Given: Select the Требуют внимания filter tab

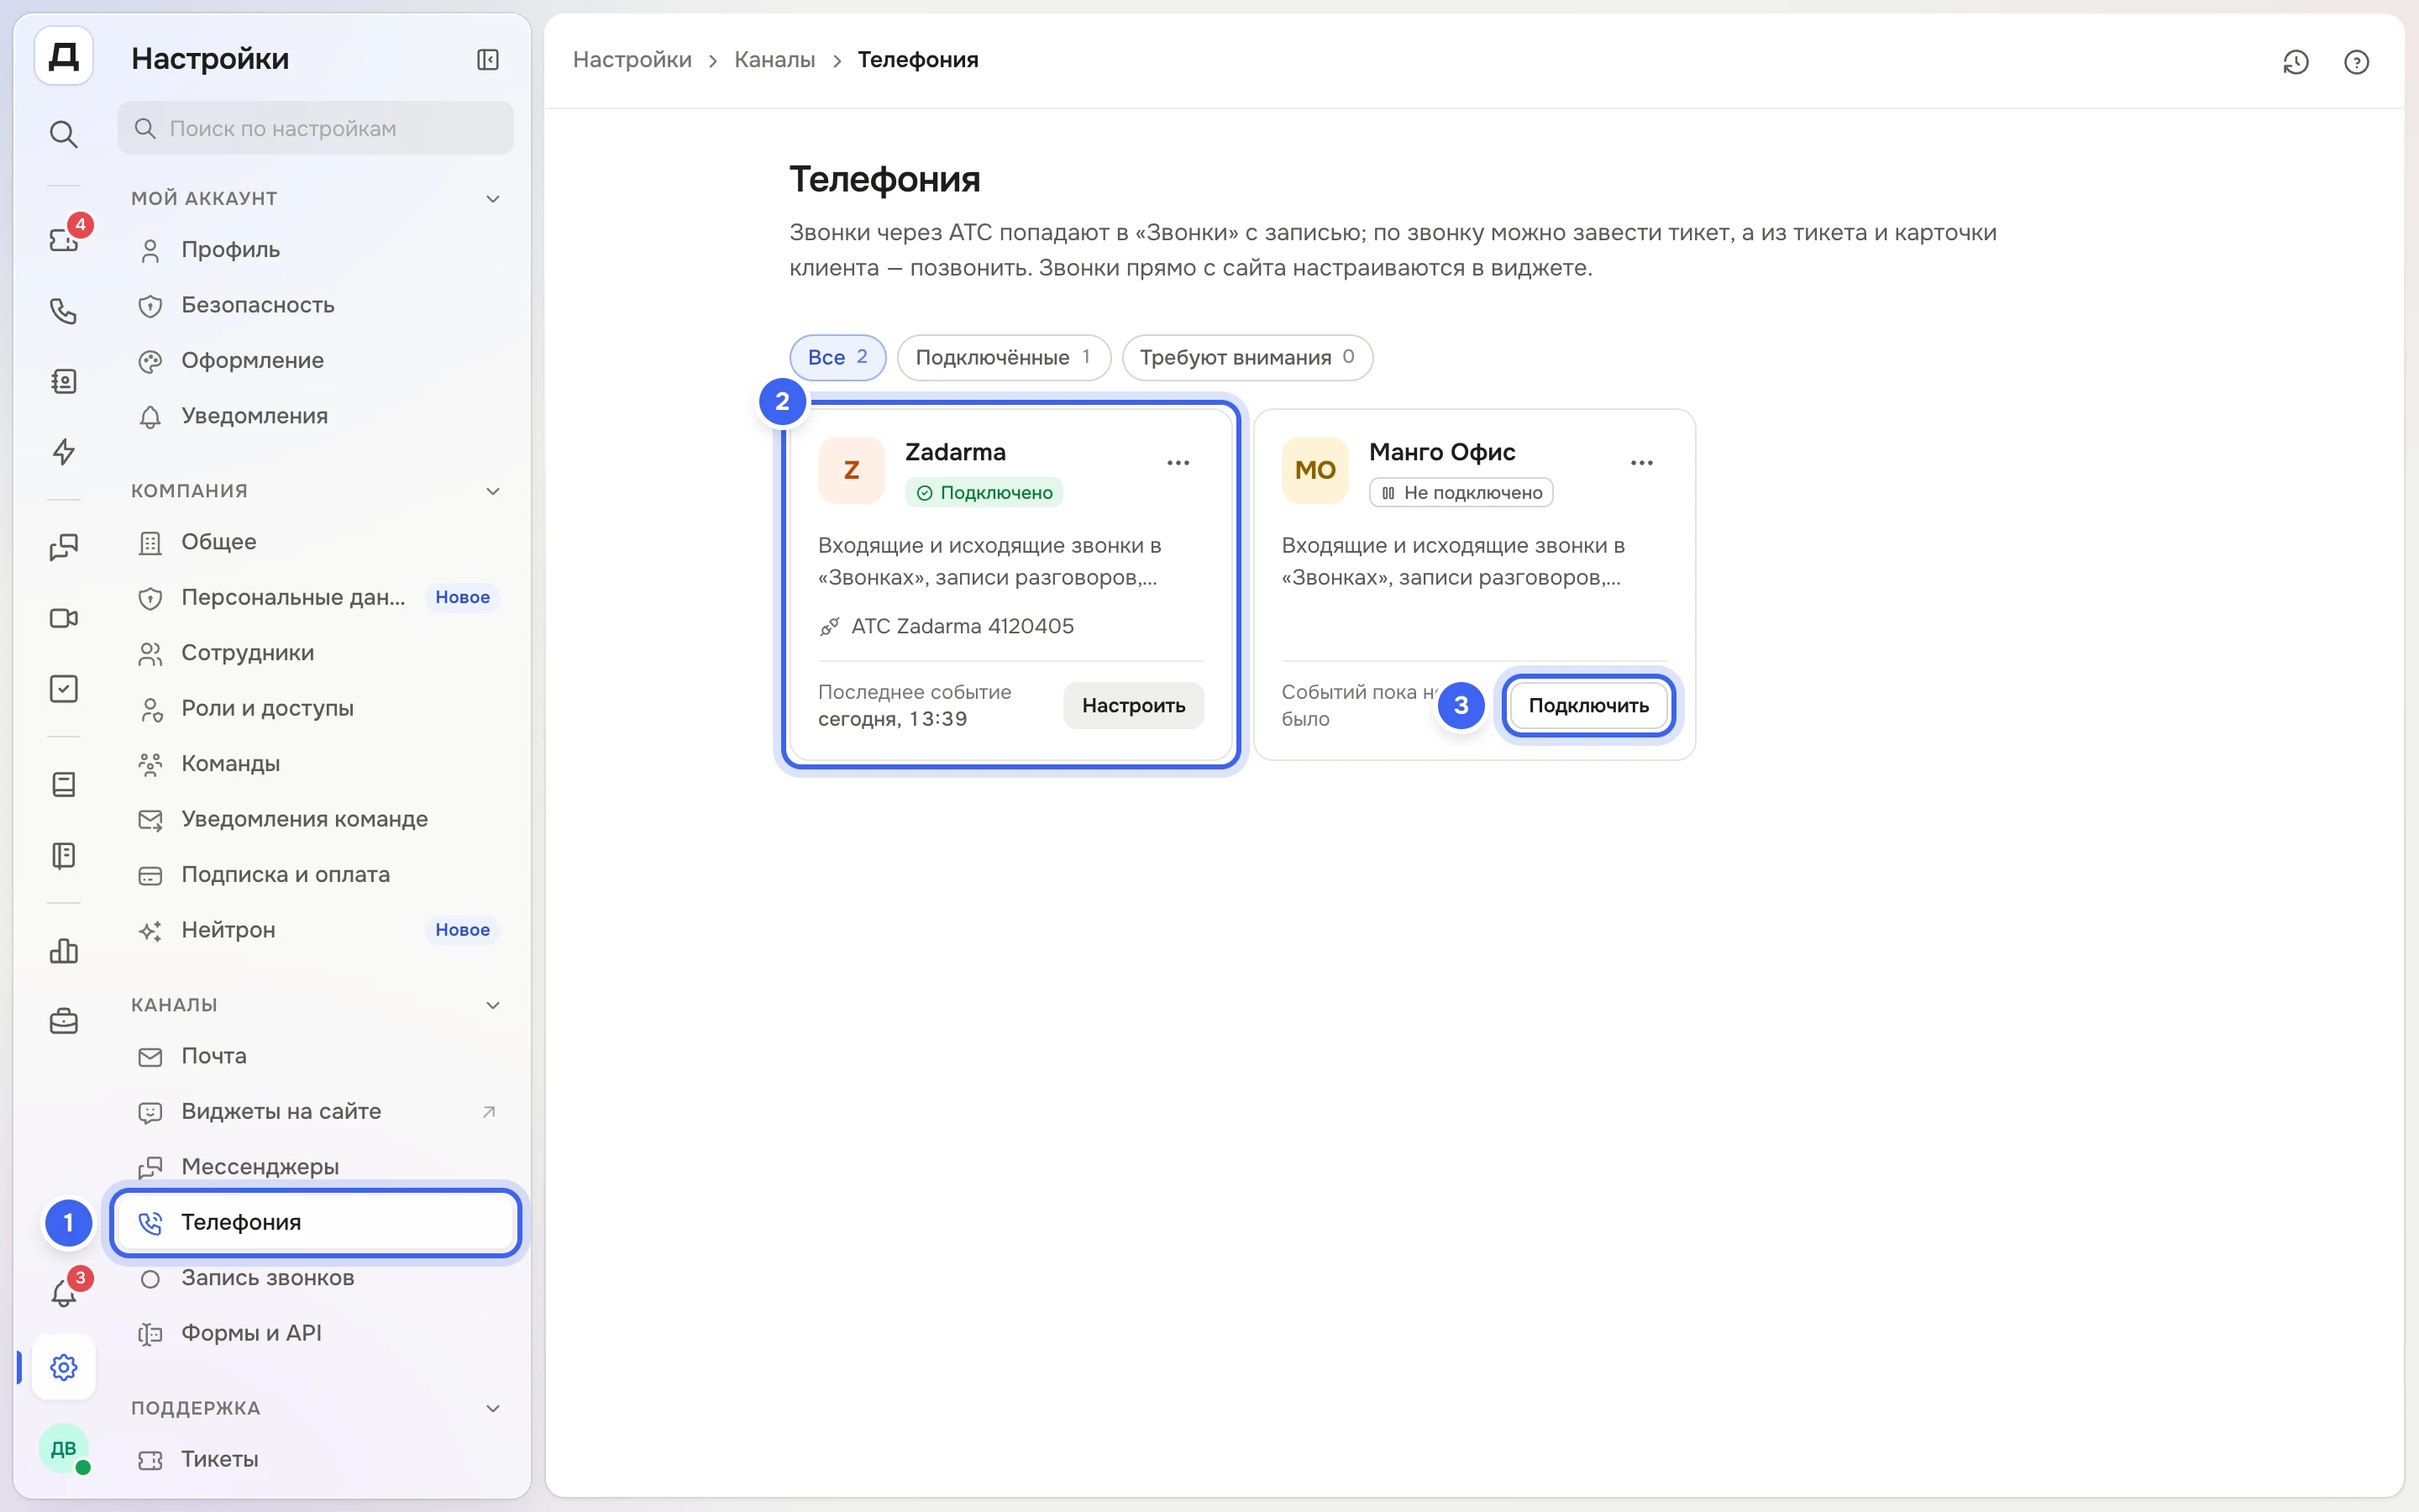Looking at the screenshot, I should pos(1247,357).
